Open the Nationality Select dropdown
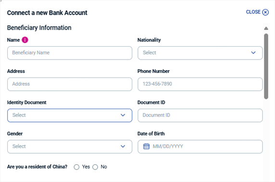 click(200, 53)
